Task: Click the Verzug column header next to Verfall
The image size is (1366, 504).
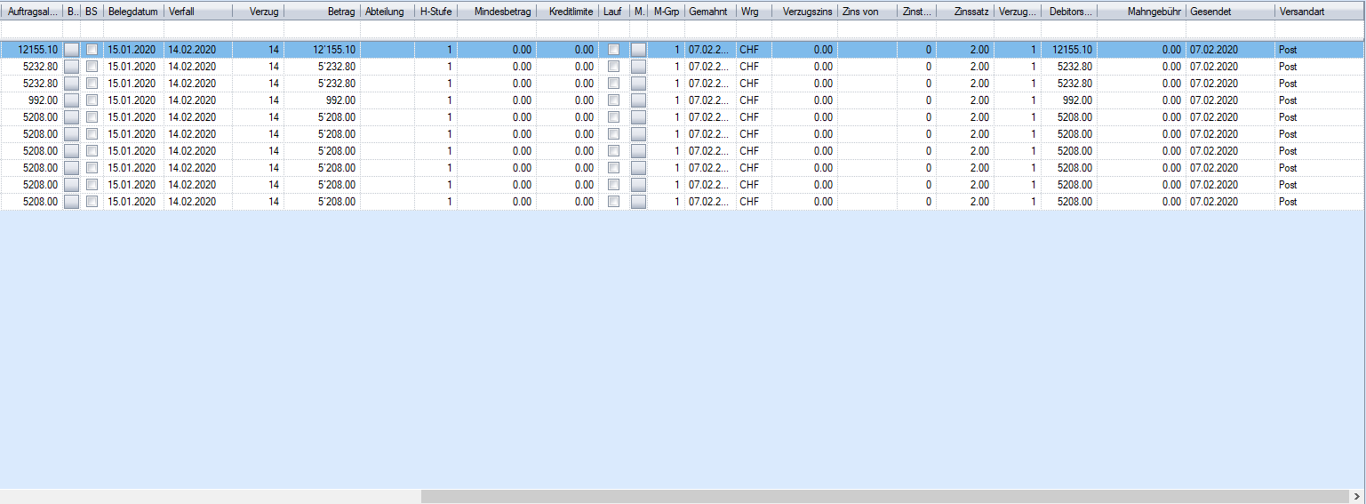Action: pyautogui.click(x=258, y=12)
